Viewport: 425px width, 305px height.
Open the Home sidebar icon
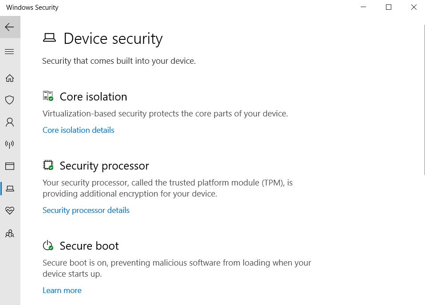[10, 78]
